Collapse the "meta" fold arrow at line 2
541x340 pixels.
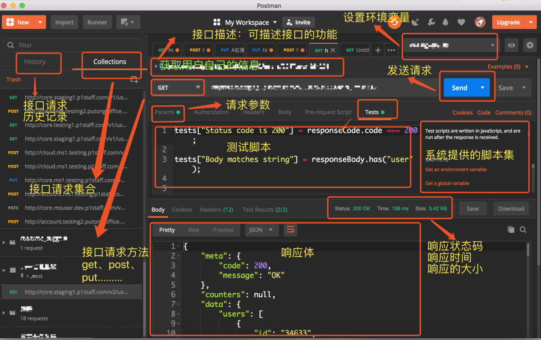(x=179, y=256)
